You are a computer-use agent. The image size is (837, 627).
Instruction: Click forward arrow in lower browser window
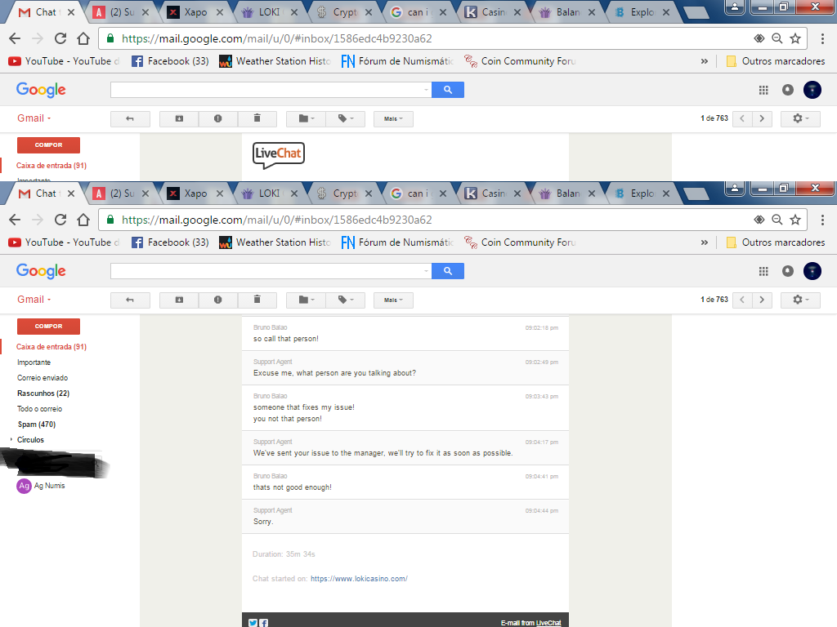click(x=38, y=220)
